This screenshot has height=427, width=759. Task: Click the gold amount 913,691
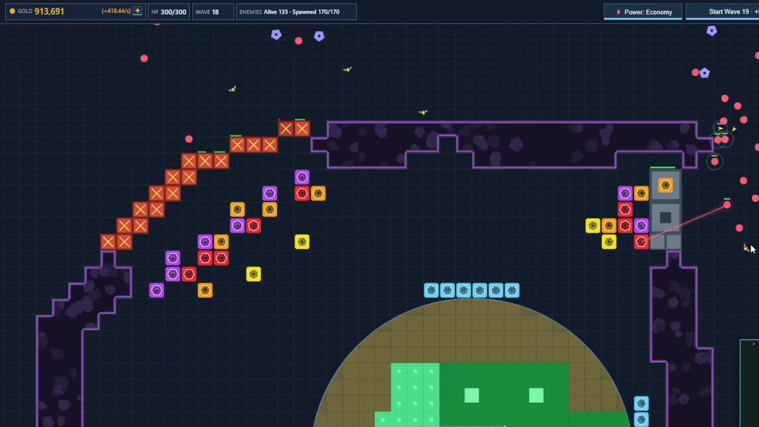[x=49, y=11]
